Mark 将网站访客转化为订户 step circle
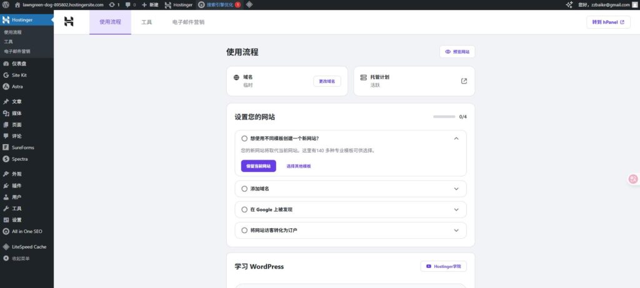 click(244, 230)
